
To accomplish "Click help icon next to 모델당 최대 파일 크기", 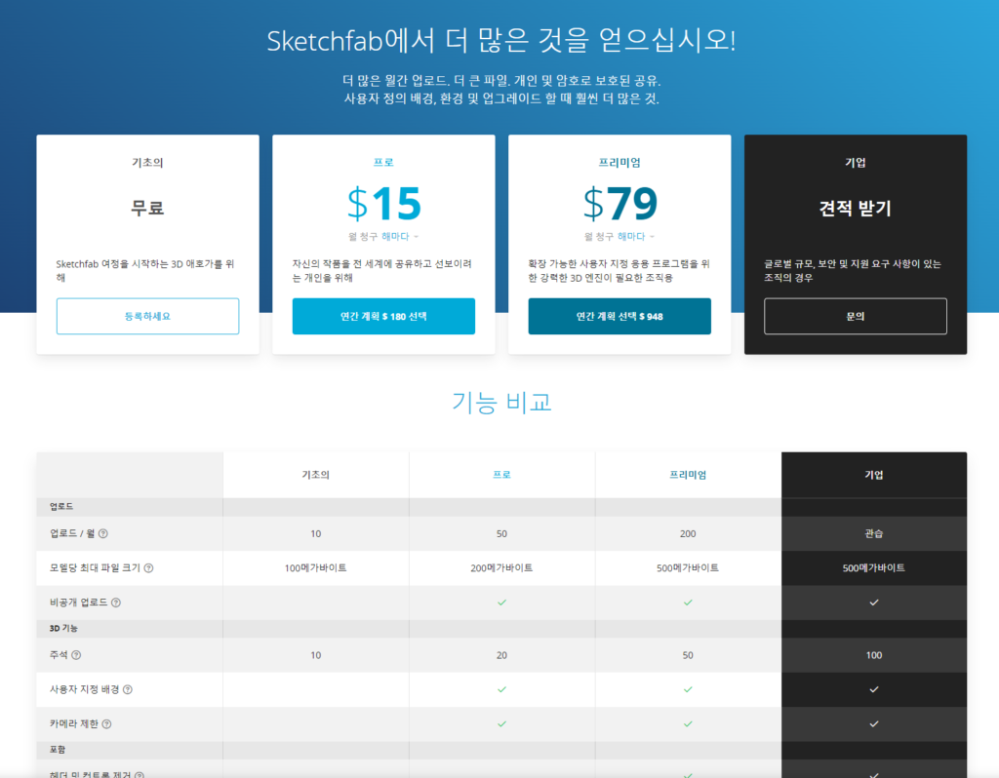I will pos(148,568).
